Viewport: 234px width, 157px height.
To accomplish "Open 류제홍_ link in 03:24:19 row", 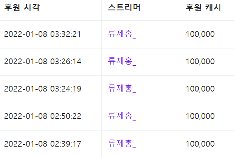I will [x=122, y=89].
